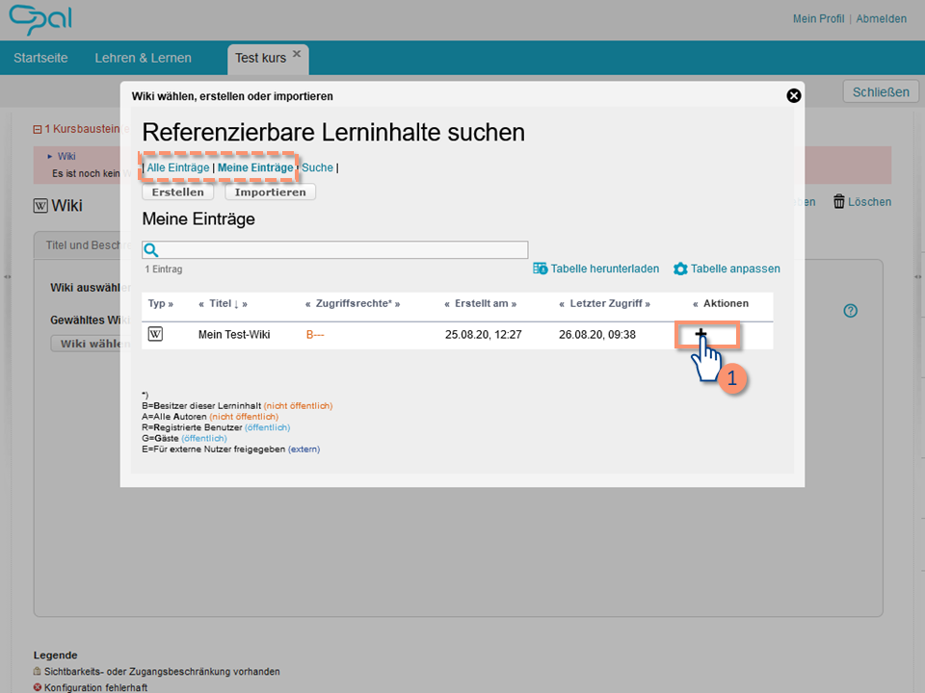Sort by Erstellt am column

[481, 303]
